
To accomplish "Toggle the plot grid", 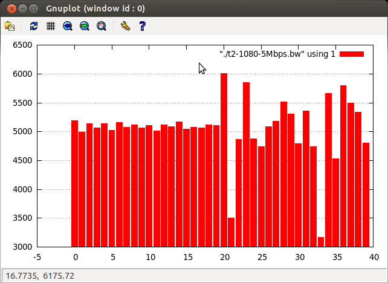I will point(51,26).
